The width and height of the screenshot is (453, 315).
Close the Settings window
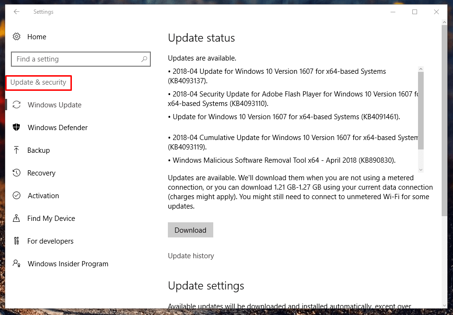click(436, 12)
